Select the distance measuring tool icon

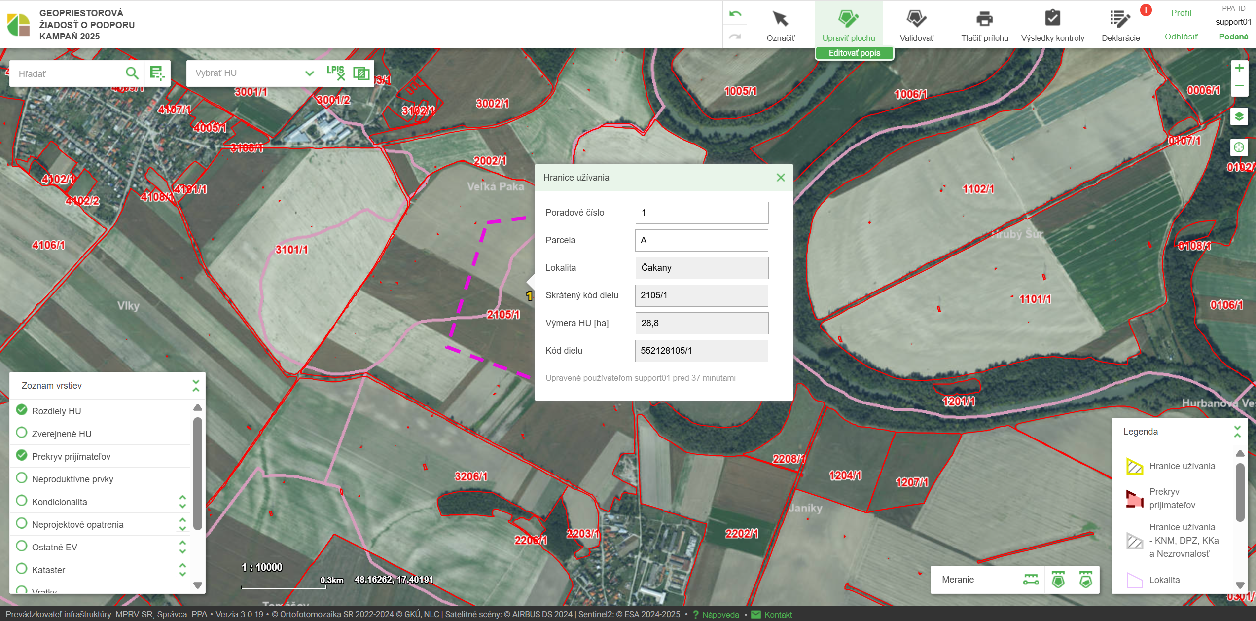[1031, 580]
